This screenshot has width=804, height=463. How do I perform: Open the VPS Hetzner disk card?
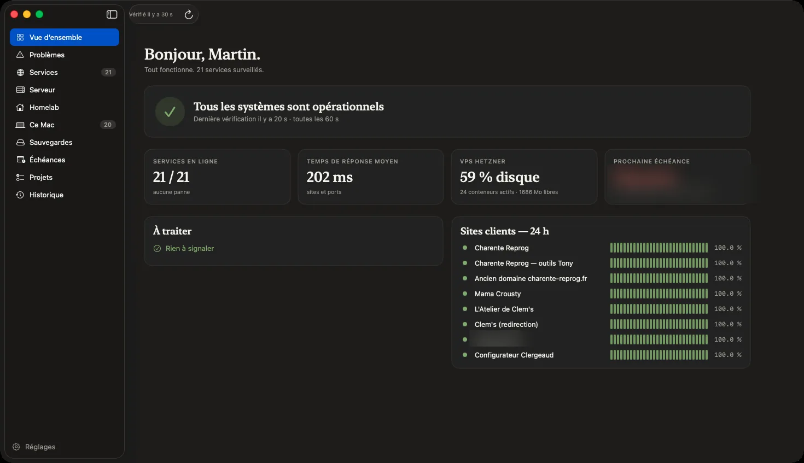tap(524, 177)
